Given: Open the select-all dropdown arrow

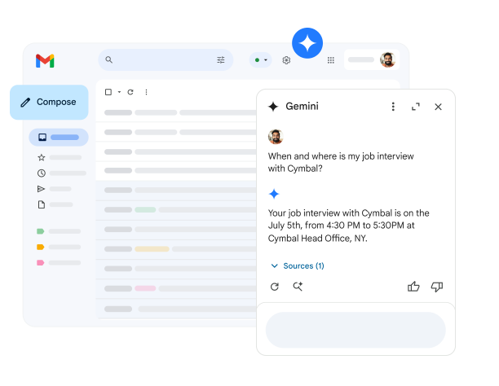Looking at the screenshot, I should [x=119, y=92].
